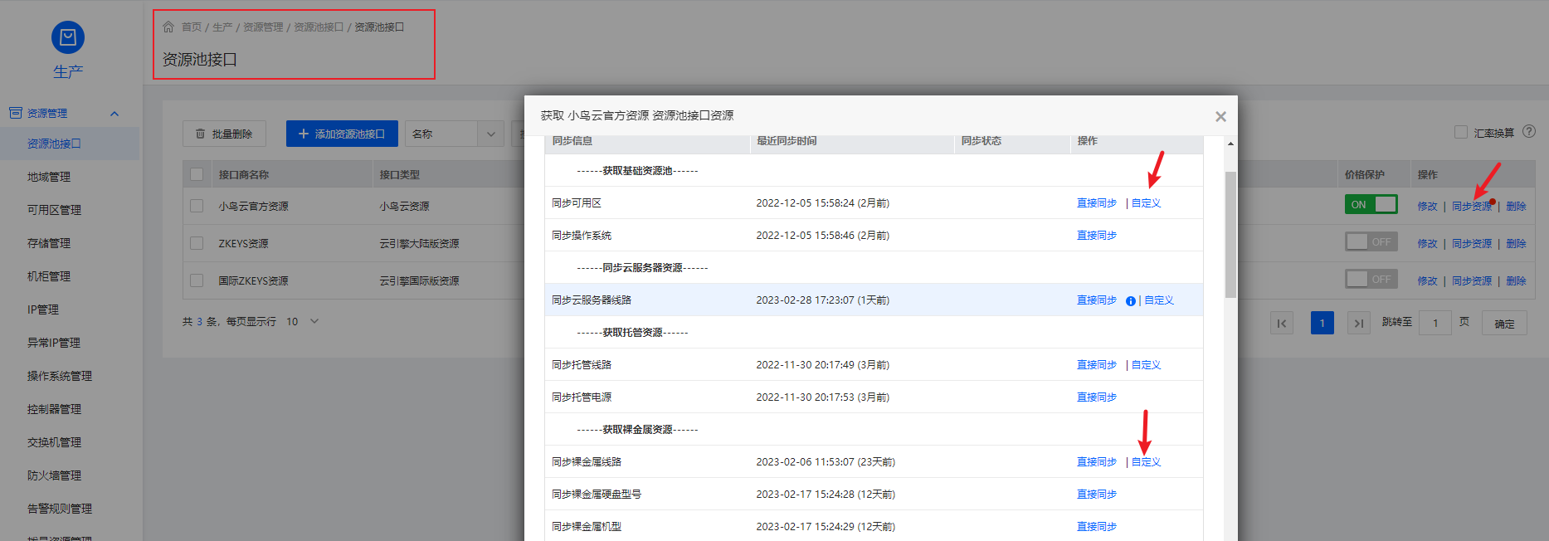This screenshot has width=1549, height=541.
Task: Click 修改 for 国际ZKEYS资源 row
Action: 1427,281
